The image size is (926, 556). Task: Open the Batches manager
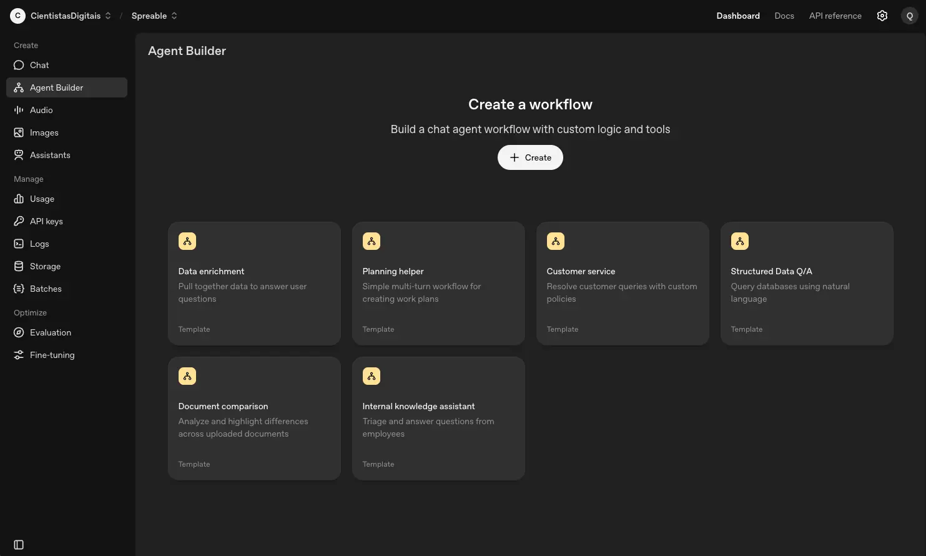click(45, 289)
